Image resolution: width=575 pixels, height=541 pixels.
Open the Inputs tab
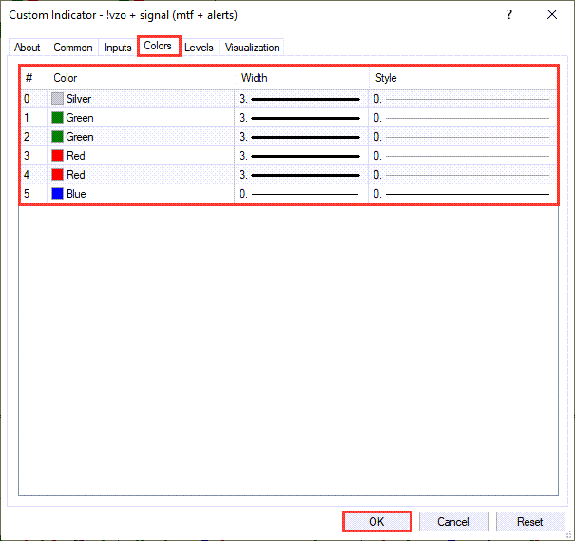pyautogui.click(x=118, y=48)
